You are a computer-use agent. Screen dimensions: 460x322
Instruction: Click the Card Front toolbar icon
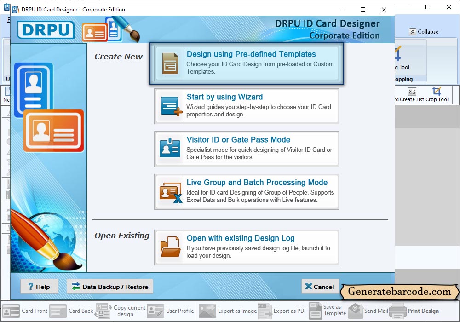tap(11, 311)
